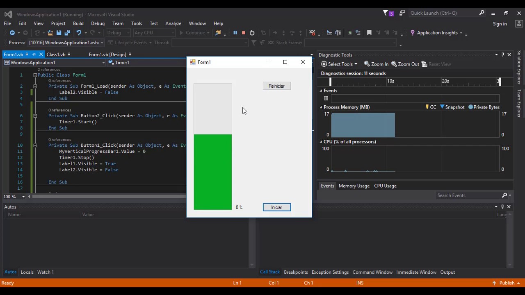Open the notifications flag icon

coord(388,13)
